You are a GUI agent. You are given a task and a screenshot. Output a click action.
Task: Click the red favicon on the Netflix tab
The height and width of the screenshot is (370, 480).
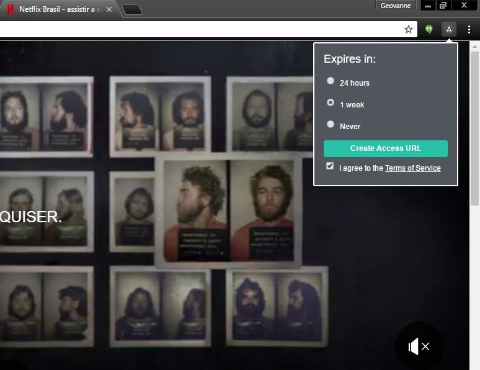tap(10, 9)
